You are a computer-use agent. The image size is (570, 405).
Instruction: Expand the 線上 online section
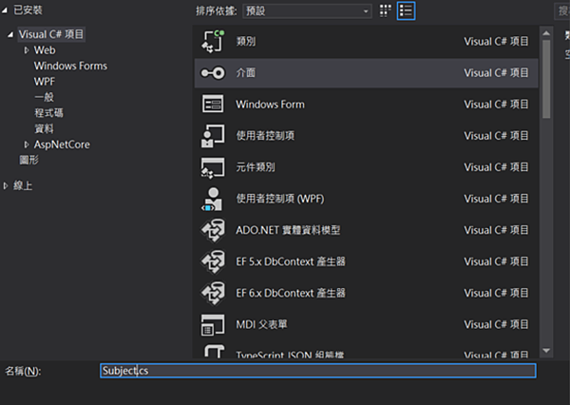tap(6, 185)
